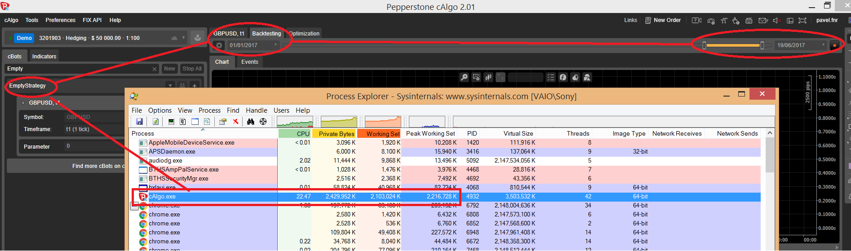Toggle process tree icon in Process Explorer
851x251 pixels.
point(183,122)
